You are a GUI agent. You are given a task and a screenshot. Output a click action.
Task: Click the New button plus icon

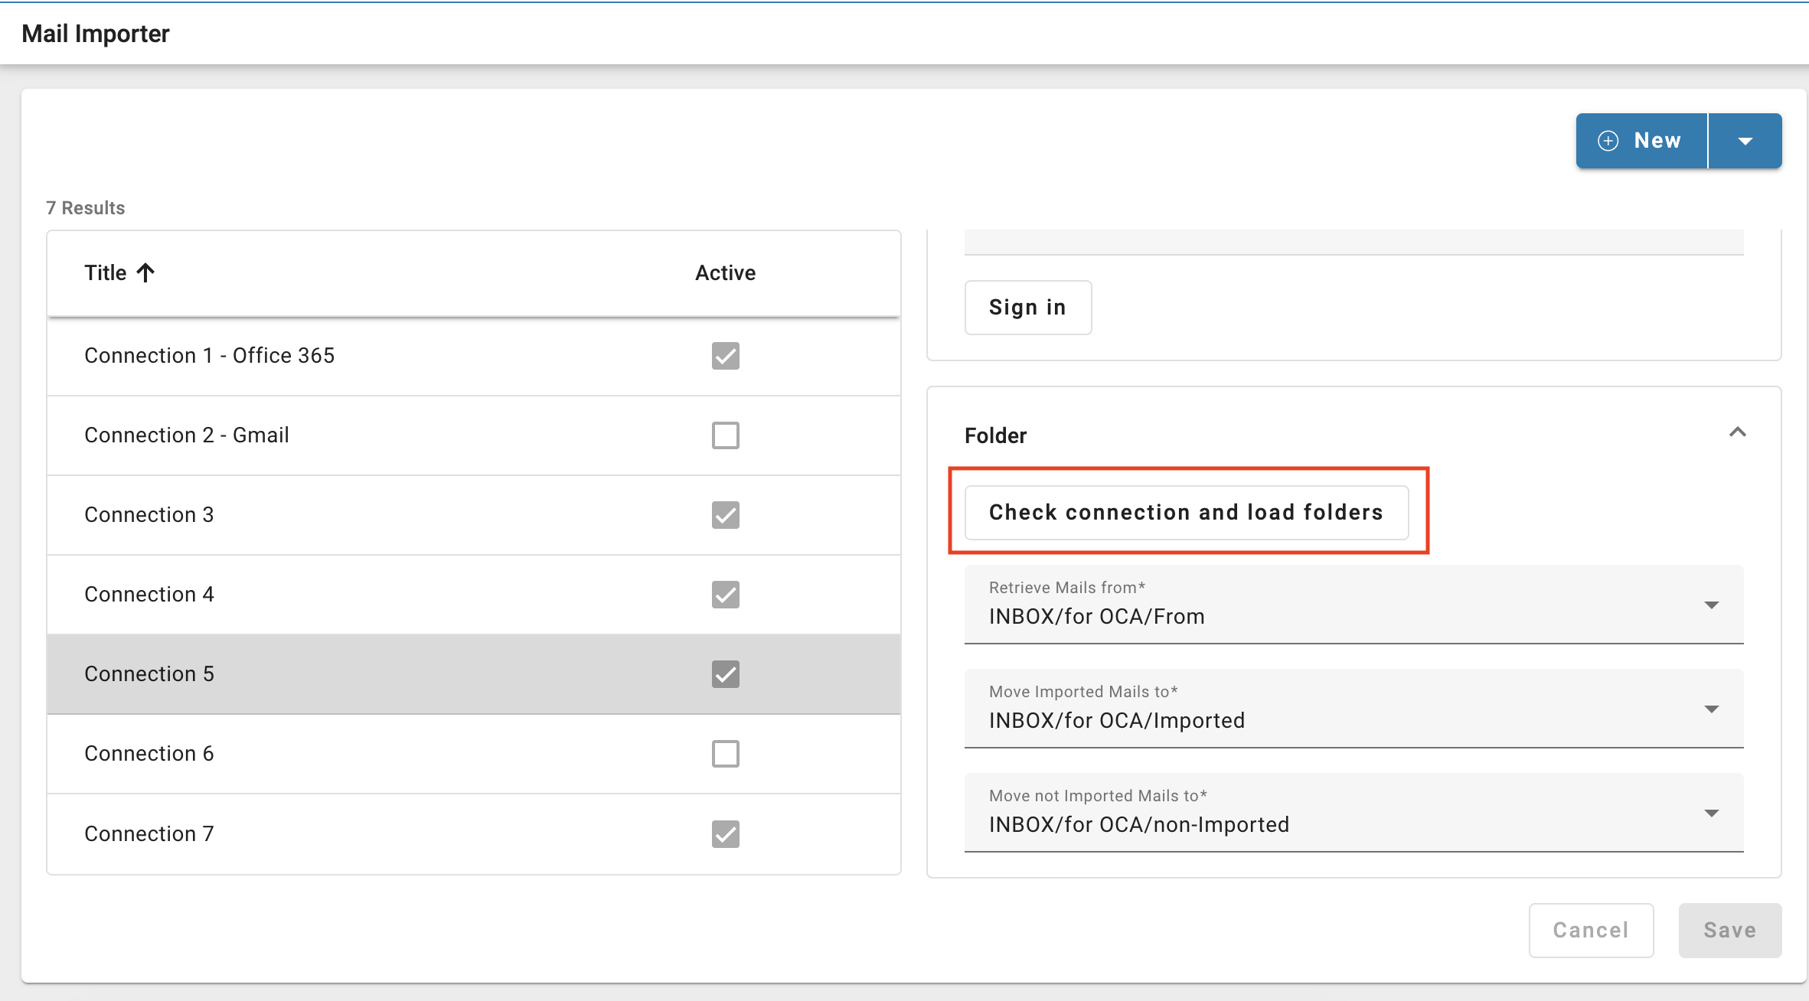point(1608,141)
